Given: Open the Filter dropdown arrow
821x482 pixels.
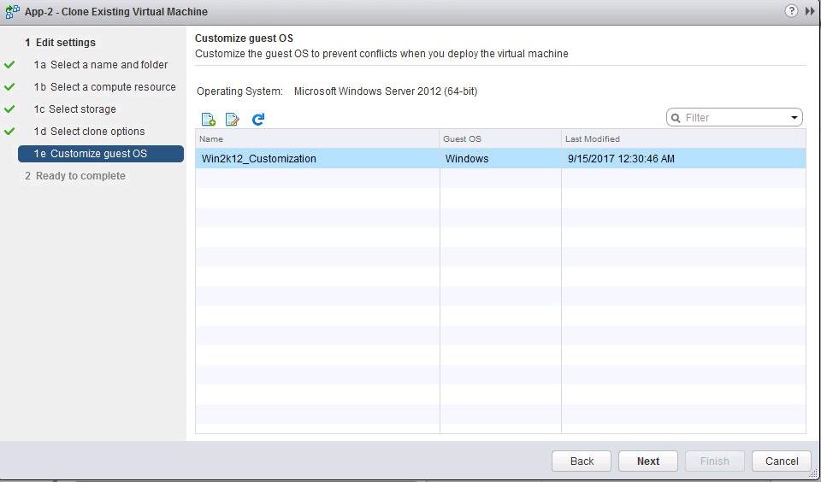Looking at the screenshot, I should click(x=794, y=118).
